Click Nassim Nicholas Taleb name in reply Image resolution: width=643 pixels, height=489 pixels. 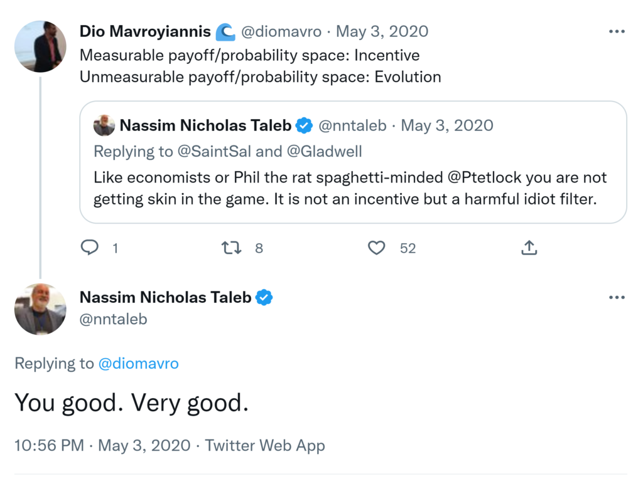click(x=165, y=297)
